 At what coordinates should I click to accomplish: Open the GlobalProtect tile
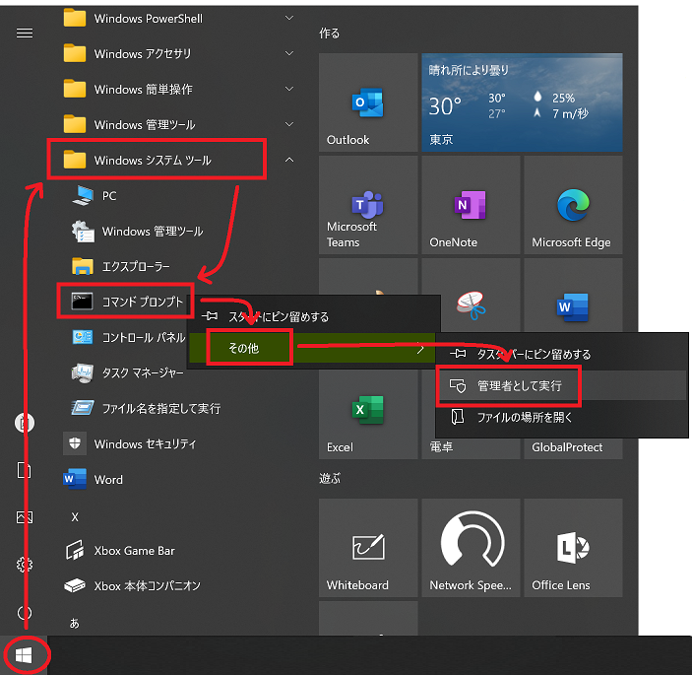573,448
